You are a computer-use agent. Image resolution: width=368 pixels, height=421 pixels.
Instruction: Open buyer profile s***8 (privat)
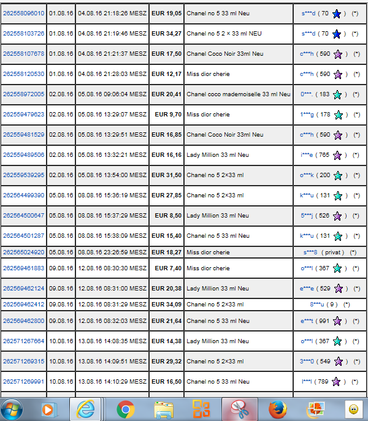tap(310, 252)
